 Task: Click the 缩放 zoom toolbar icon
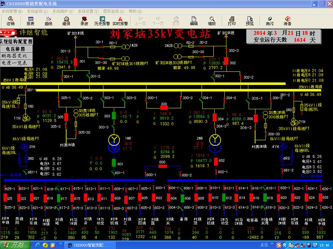point(212,21)
